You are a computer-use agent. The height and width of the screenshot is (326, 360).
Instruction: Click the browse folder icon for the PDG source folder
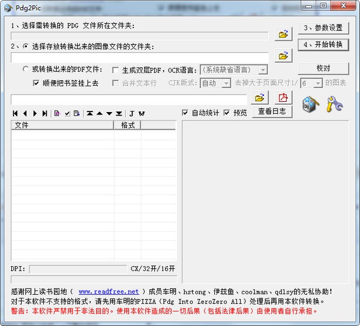coord(284,34)
